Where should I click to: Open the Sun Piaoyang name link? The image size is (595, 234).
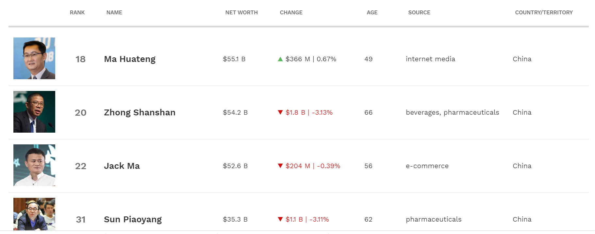[x=133, y=219]
